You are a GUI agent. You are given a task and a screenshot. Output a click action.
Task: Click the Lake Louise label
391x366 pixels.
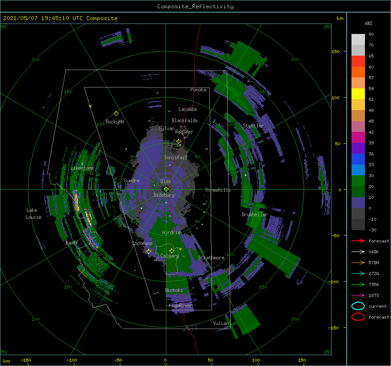(33, 214)
